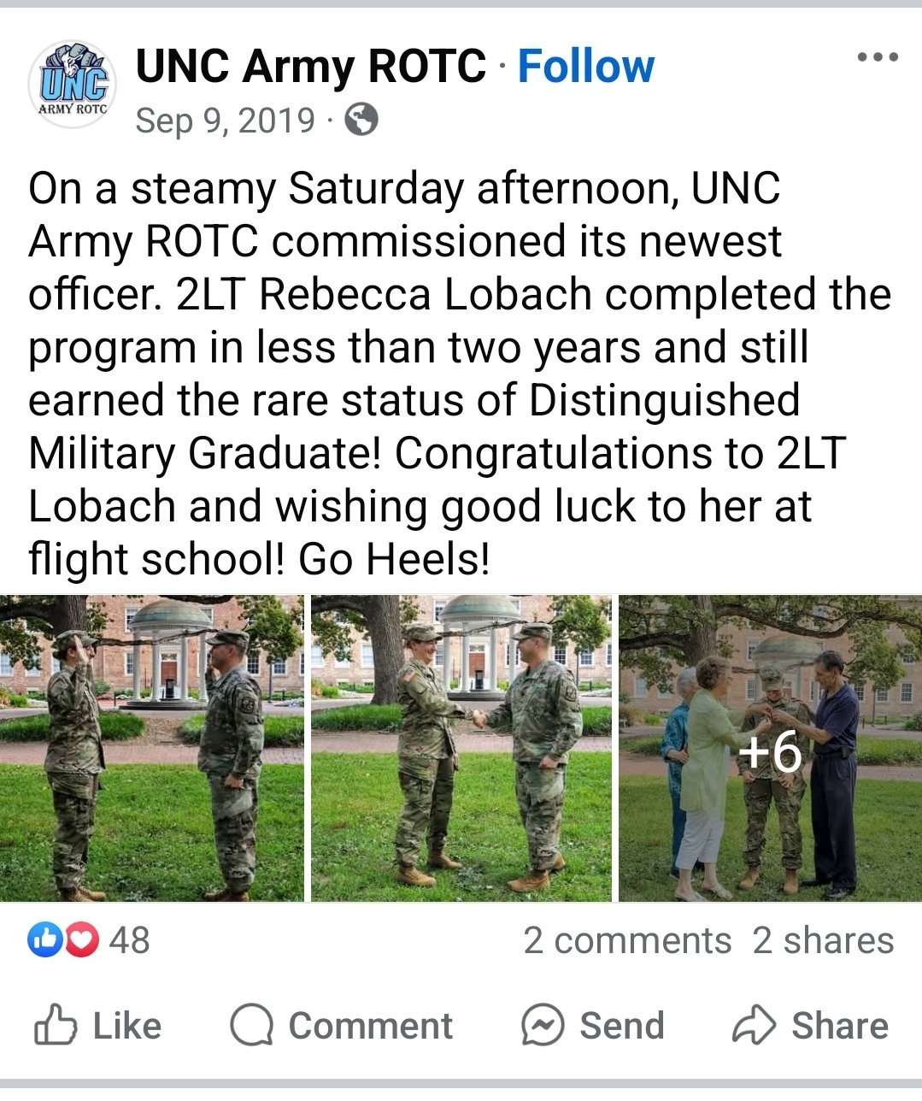Open the +6 more photos thumbnail
The width and height of the screenshot is (922, 1101).
click(770, 748)
